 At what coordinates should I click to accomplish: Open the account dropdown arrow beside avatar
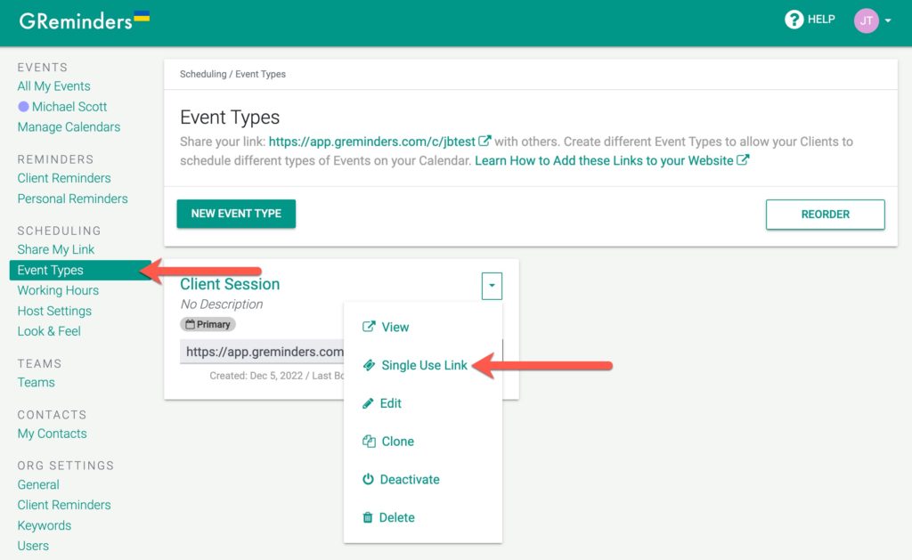point(888,21)
